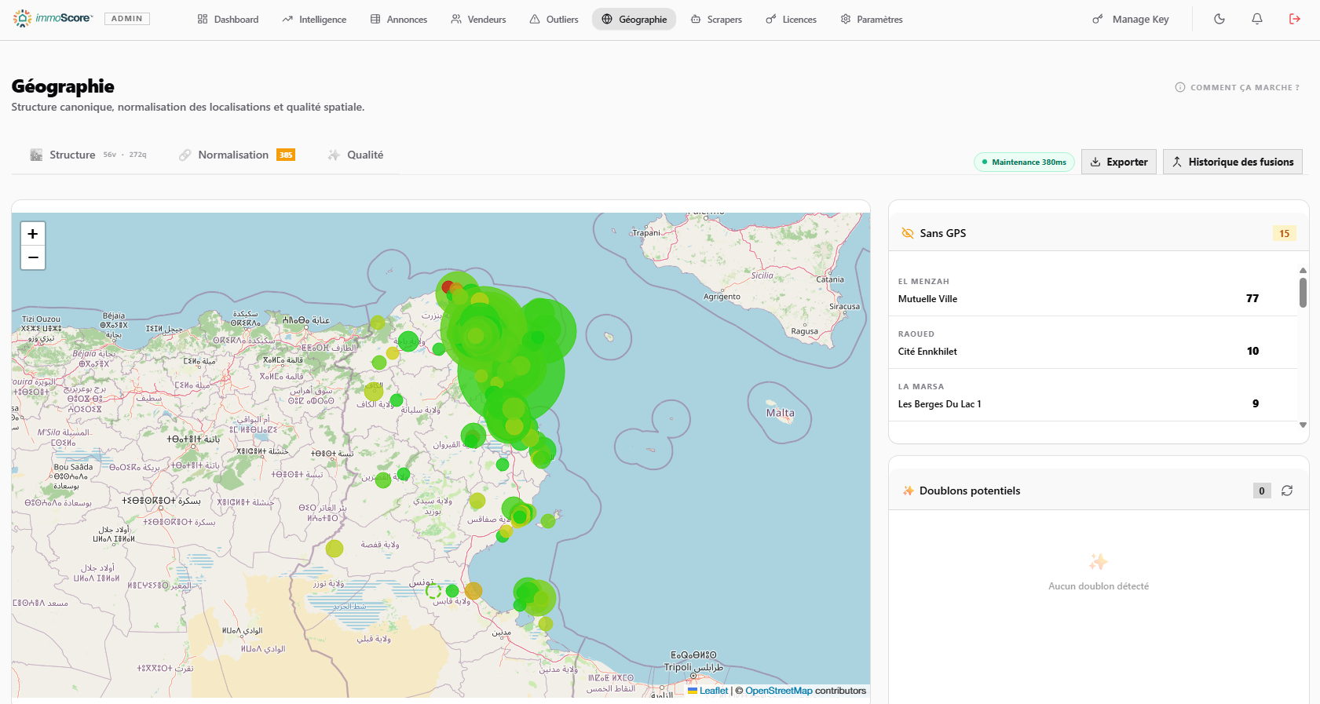
Task: Select the Cité Ennkhilet row
Action: [1093, 343]
